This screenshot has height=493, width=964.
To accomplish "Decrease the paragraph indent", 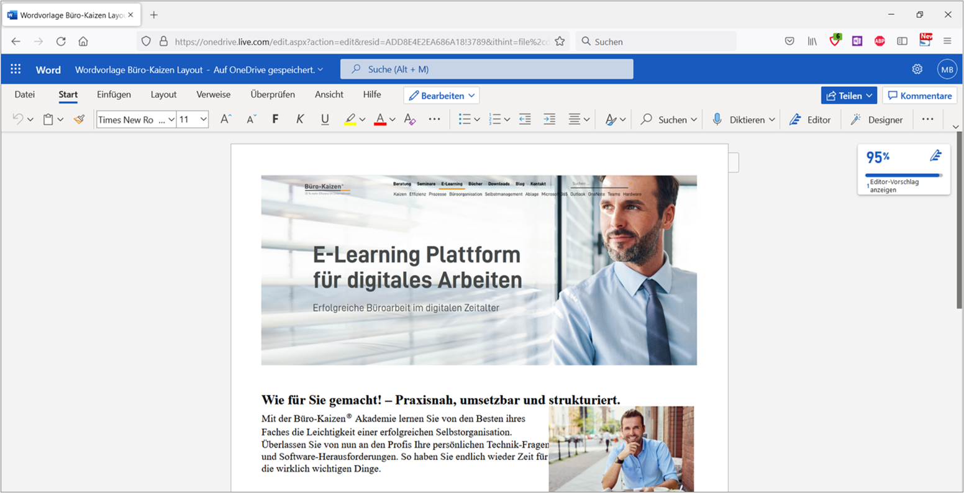I will click(525, 119).
